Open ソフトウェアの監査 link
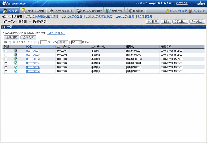The width and height of the screenshot is (207, 143). [x=72, y=16]
